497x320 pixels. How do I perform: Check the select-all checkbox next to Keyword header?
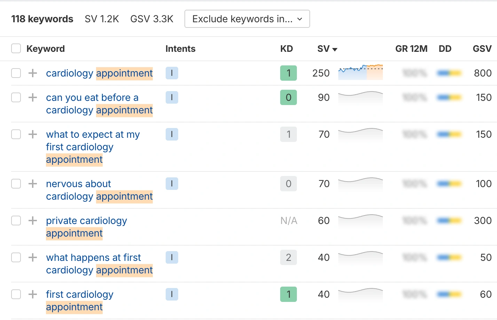[16, 48]
